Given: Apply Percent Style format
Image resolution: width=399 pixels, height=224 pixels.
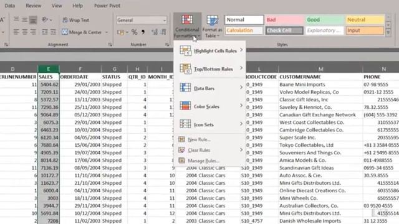Looking at the screenshot, I should (135, 32).
